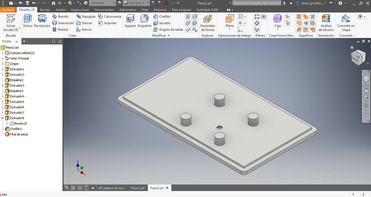This screenshot has width=371, height=197.
Task: Select the Revolución tool
Action: [x=42, y=21]
